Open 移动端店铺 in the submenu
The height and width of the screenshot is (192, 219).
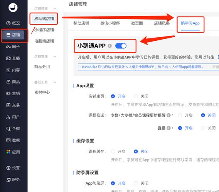click(44, 19)
